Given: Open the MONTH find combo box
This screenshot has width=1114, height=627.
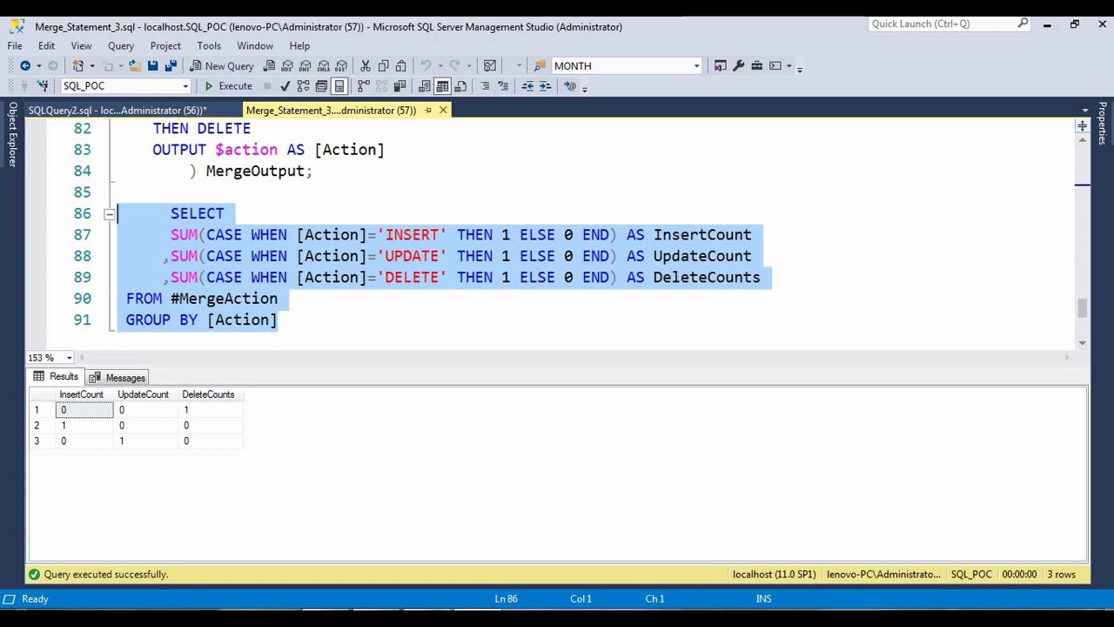Looking at the screenshot, I should coord(696,66).
